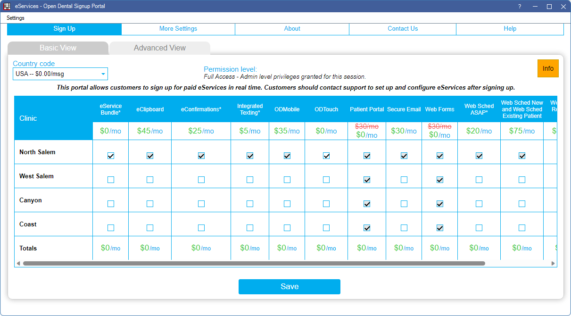Image resolution: width=571 pixels, height=316 pixels.
Task: Open the About tab
Action: (x=292, y=29)
